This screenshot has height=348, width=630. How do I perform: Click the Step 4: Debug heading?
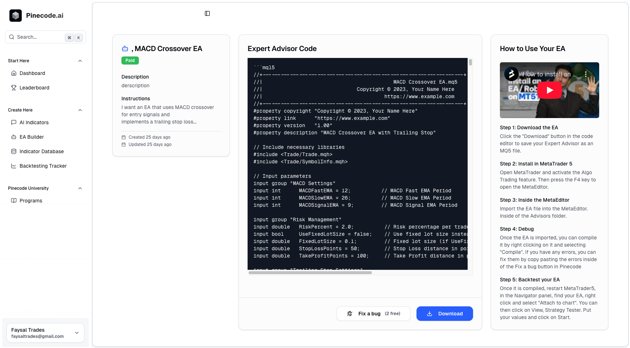pos(517,229)
